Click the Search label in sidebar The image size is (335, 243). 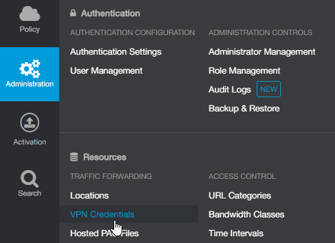(30, 193)
